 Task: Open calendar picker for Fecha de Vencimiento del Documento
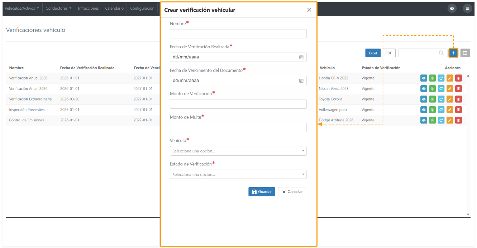click(301, 81)
